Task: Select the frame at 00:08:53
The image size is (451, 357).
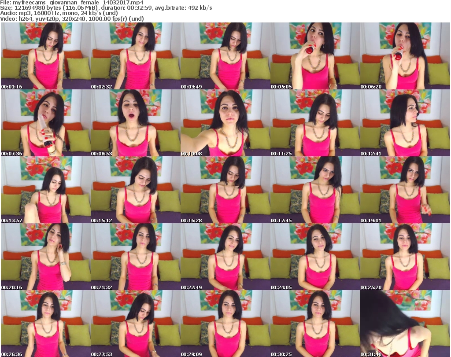Action: 136,123
